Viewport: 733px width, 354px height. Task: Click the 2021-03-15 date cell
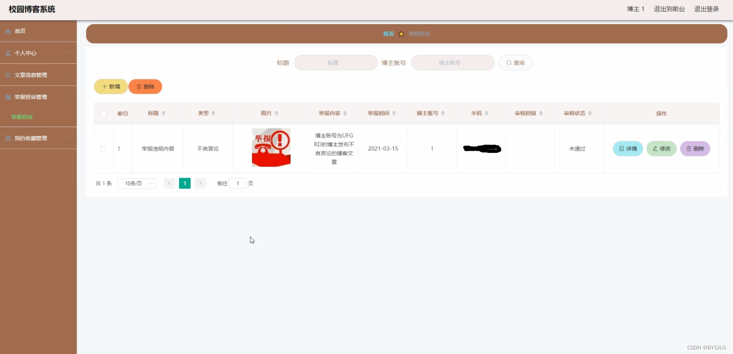click(383, 149)
